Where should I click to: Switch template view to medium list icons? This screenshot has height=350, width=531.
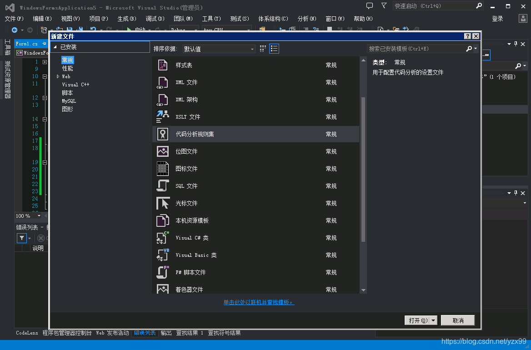coord(274,49)
